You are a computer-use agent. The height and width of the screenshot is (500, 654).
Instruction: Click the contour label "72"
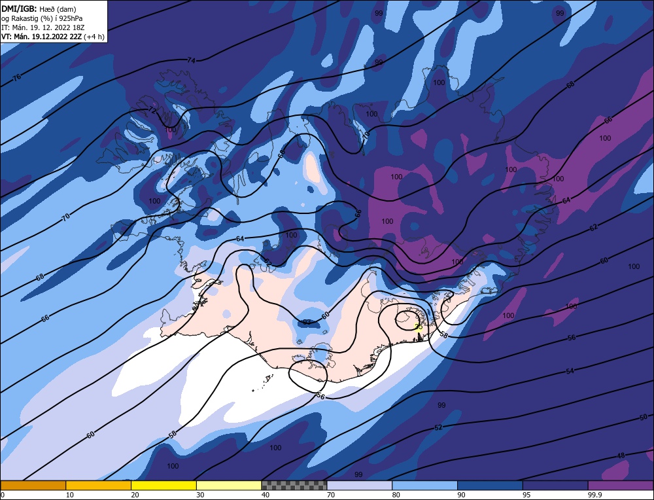pyautogui.click(x=152, y=111)
